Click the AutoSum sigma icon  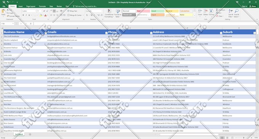pos(217,10)
